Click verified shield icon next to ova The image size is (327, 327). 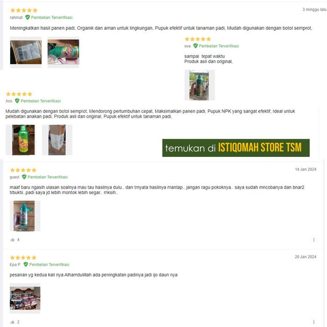pos(195,46)
